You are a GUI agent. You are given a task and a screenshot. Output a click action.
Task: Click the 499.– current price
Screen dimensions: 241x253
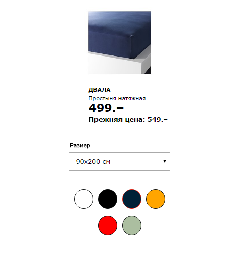pos(106,108)
